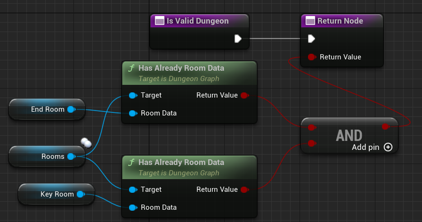Viewport: 422px width, 222px height.
Task: Click the first input pin of AND node
Action: coord(311,127)
